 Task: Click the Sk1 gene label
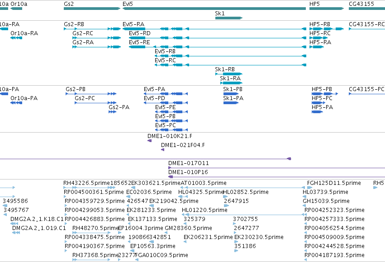[220, 14]
